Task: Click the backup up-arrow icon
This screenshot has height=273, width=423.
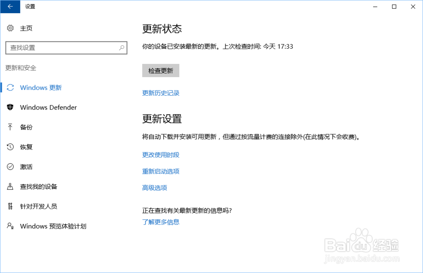Action: 10,127
